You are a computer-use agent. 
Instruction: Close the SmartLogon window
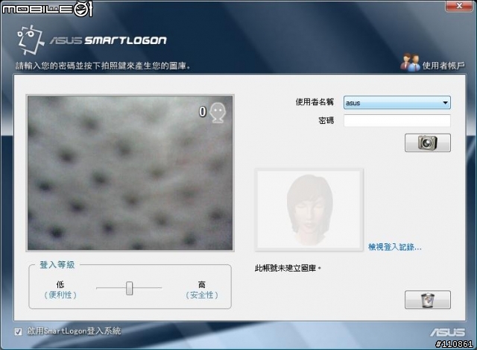459,5
